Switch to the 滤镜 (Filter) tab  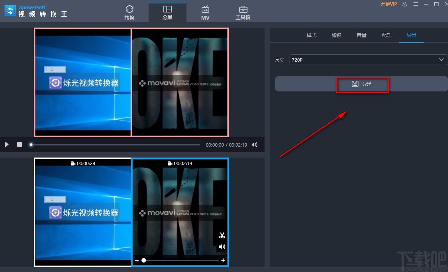(336, 35)
